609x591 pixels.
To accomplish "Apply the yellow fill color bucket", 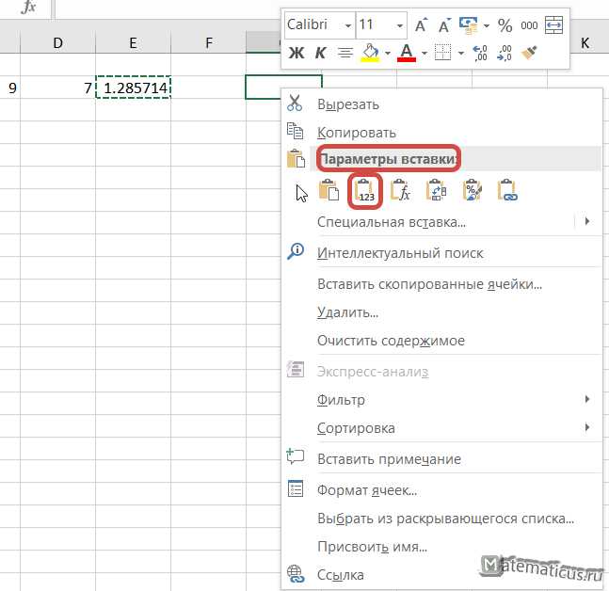I will click(370, 54).
